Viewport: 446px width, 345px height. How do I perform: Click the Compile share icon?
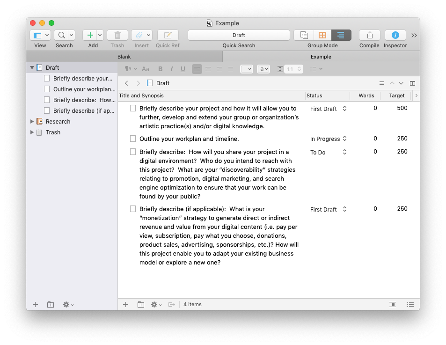click(x=370, y=35)
